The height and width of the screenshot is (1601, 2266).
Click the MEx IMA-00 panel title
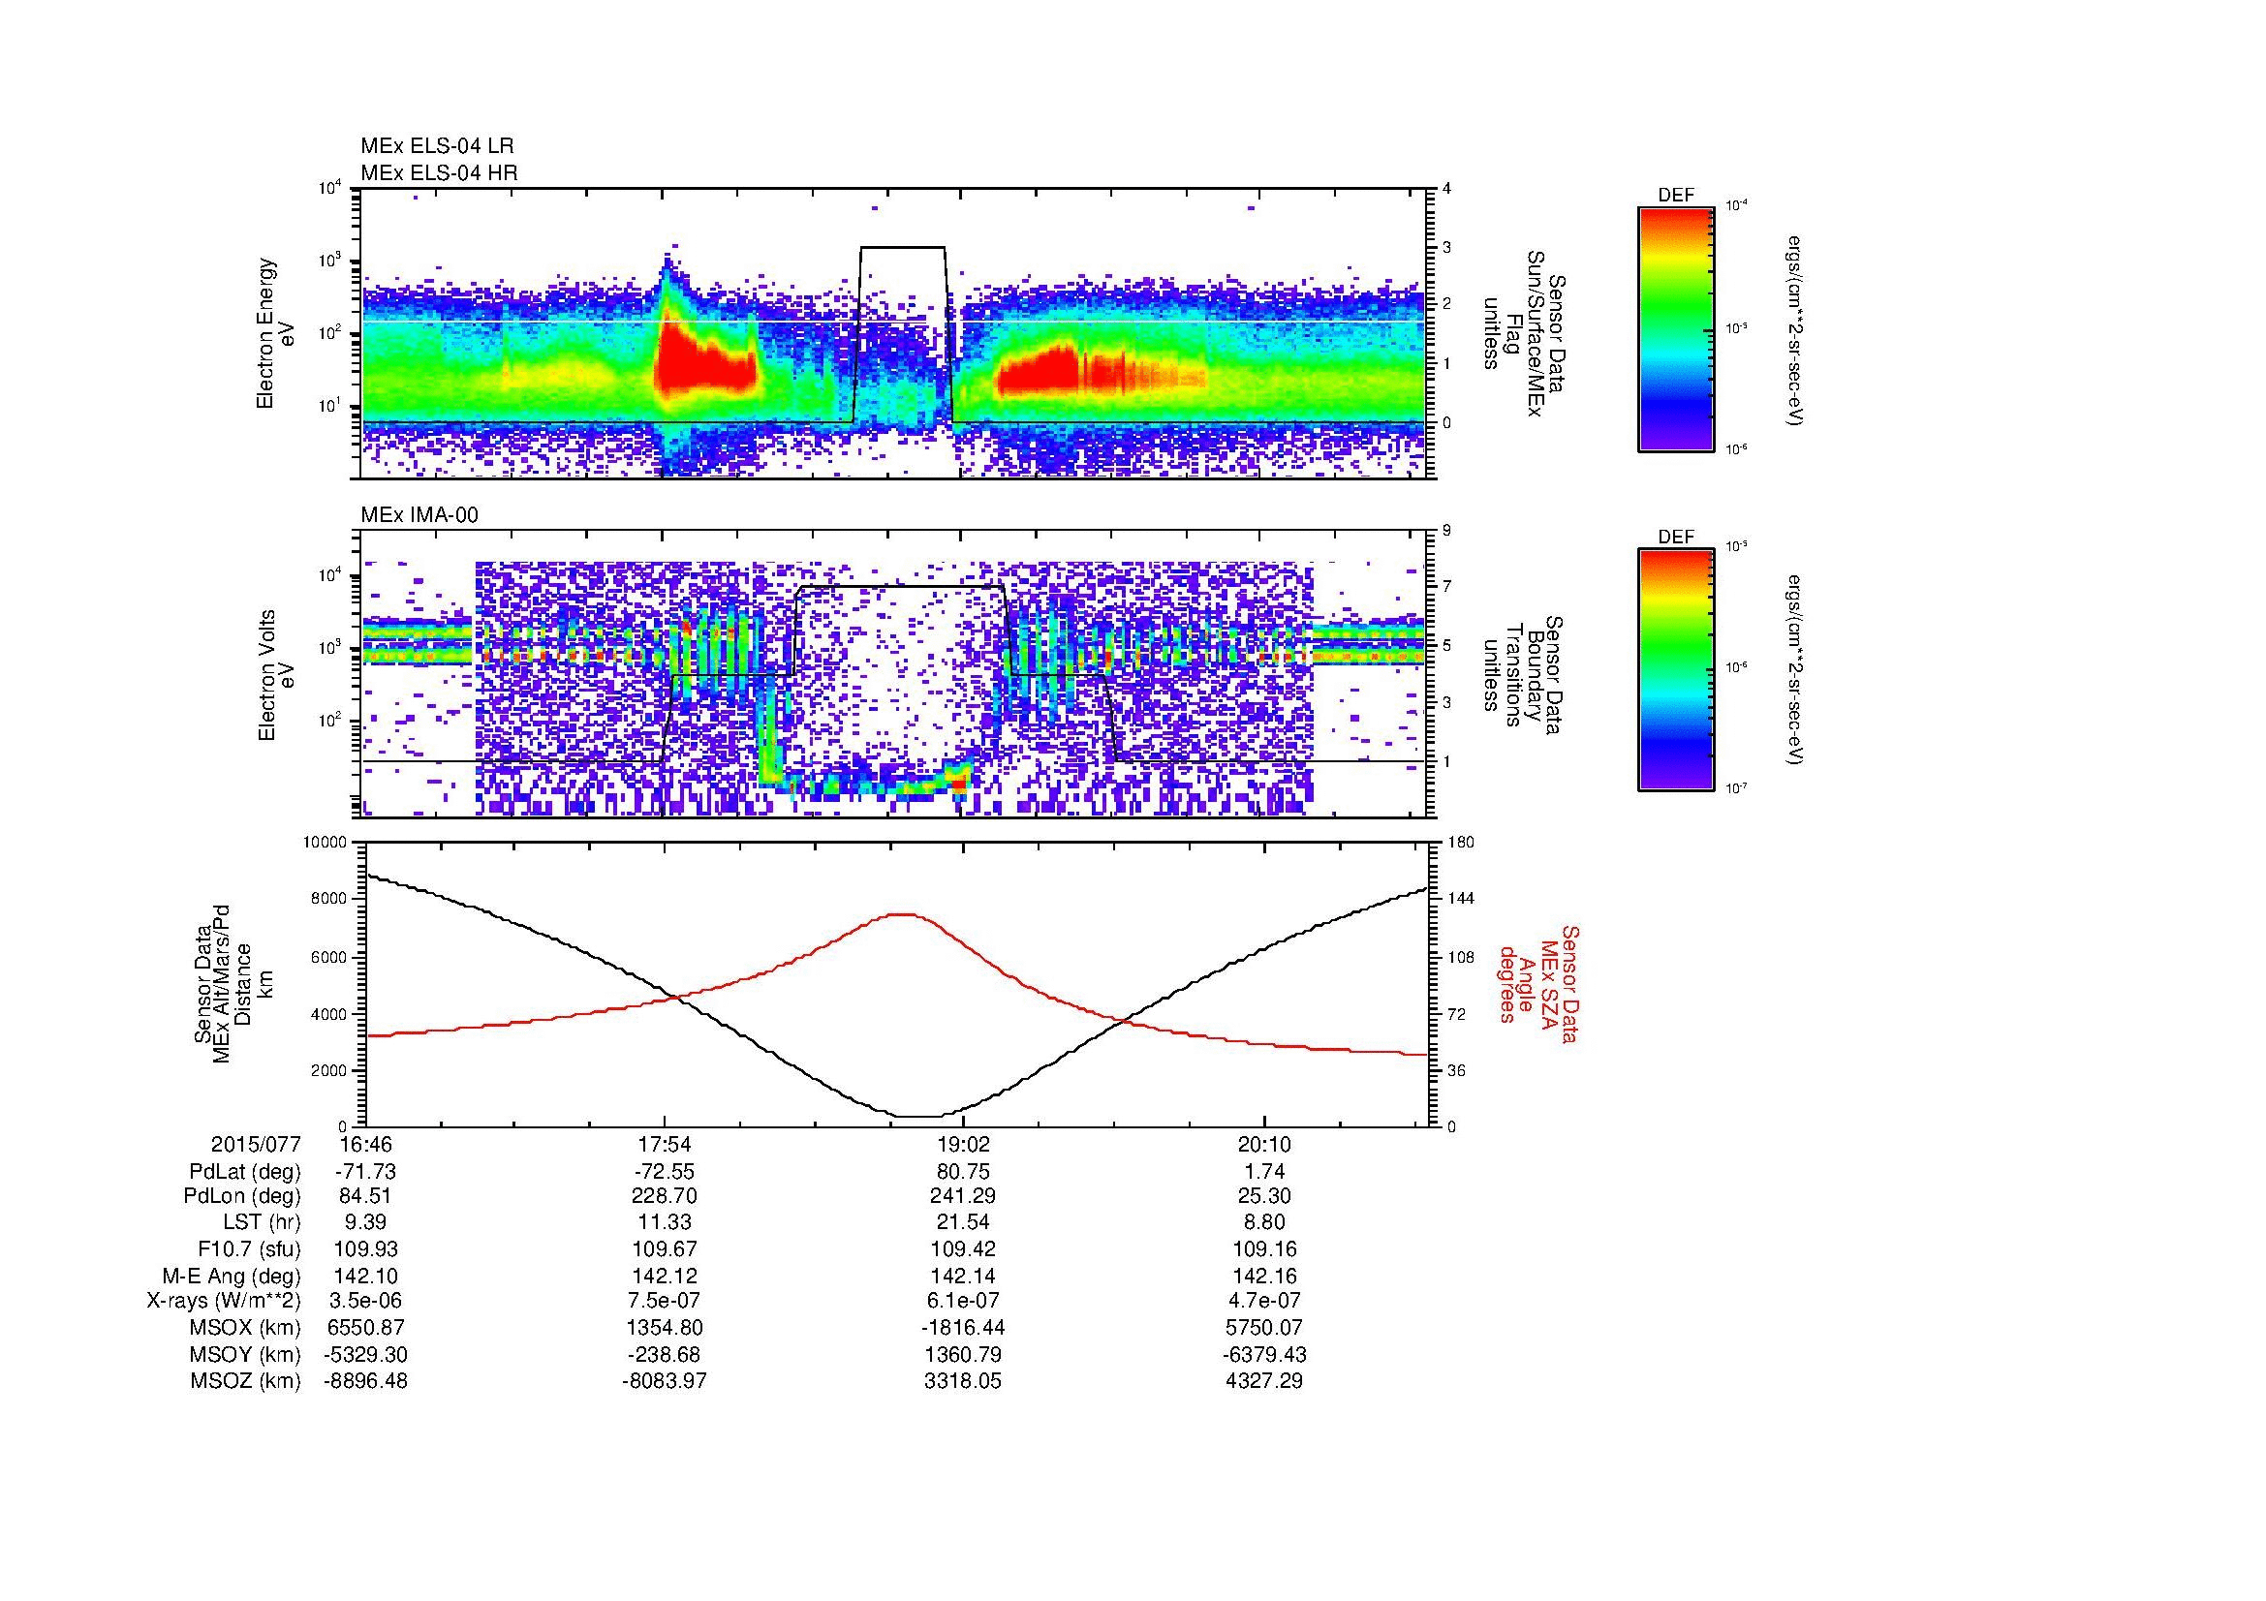tap(419, 515)
